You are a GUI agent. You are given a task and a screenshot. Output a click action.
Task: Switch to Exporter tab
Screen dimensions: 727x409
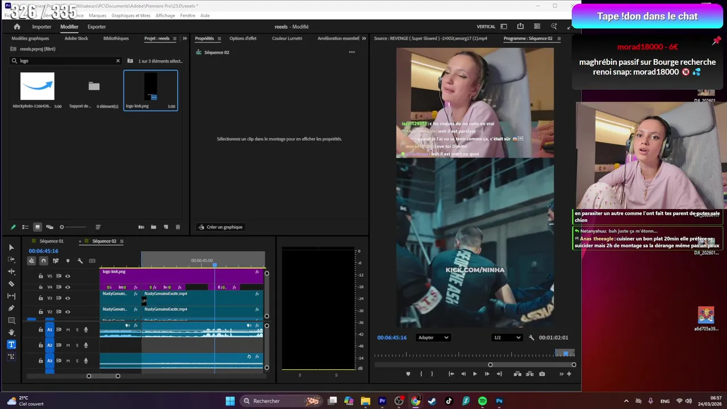coord(97,27)
